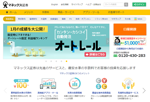Show next merit cards arrow
Image resolution: width=150 pixels, height=102 pixels.
(144, 90)
